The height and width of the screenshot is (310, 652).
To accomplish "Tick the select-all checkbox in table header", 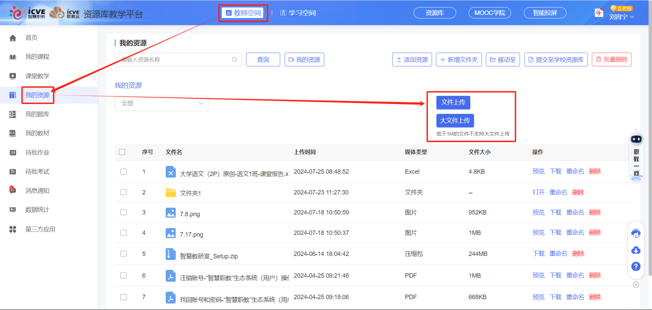I will tap(123, 150).
